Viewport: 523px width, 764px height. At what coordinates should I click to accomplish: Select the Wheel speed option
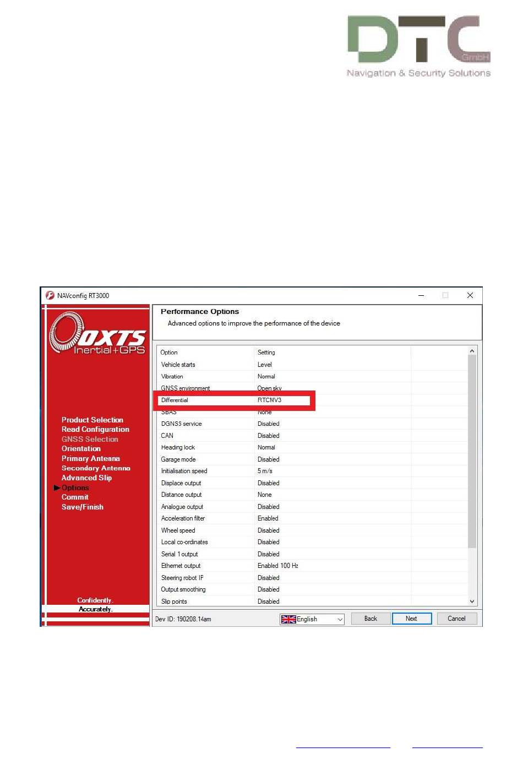click(x=178, y=530)
